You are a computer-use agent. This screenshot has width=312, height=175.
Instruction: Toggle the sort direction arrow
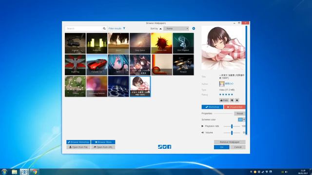point(160,29)
